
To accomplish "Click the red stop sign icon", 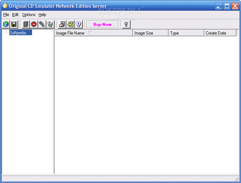I will tap(34, 24).
